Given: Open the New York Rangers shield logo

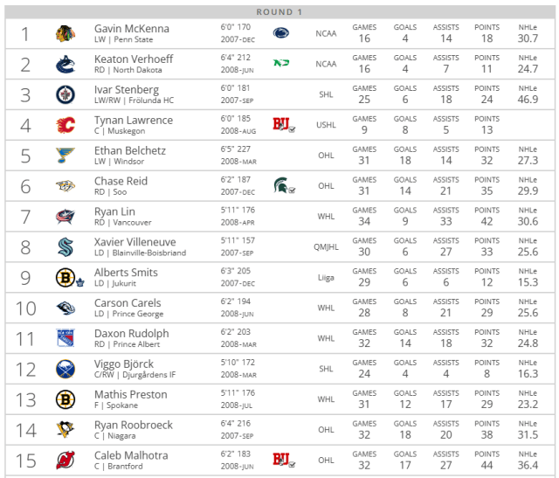Looking at the screenshot, I should 66,339.
